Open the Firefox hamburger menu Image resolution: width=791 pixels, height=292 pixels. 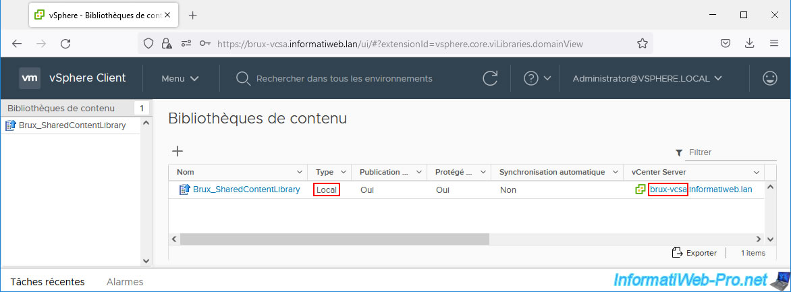click(x=774, y=44)
